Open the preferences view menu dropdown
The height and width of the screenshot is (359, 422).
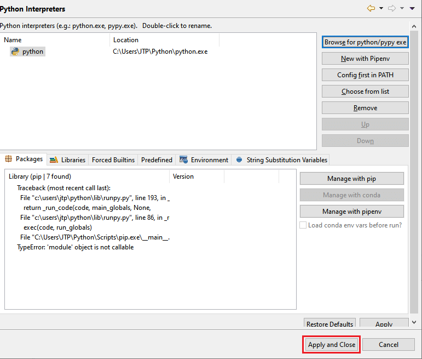point(412,8)
